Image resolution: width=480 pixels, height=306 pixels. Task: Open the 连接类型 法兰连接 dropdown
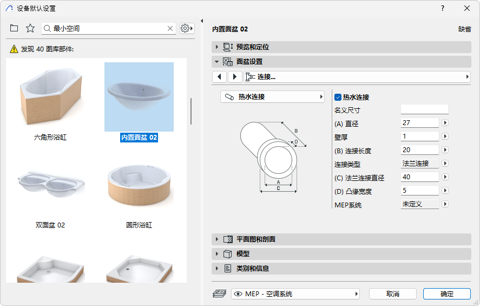pyautogui.click(x=445, y=163)
